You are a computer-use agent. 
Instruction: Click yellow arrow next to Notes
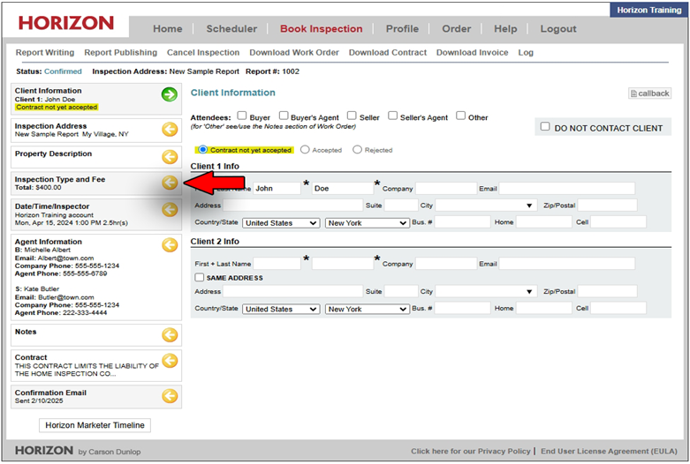(170, 334)
